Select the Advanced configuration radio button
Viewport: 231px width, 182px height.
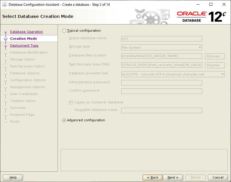pos(64,120)
